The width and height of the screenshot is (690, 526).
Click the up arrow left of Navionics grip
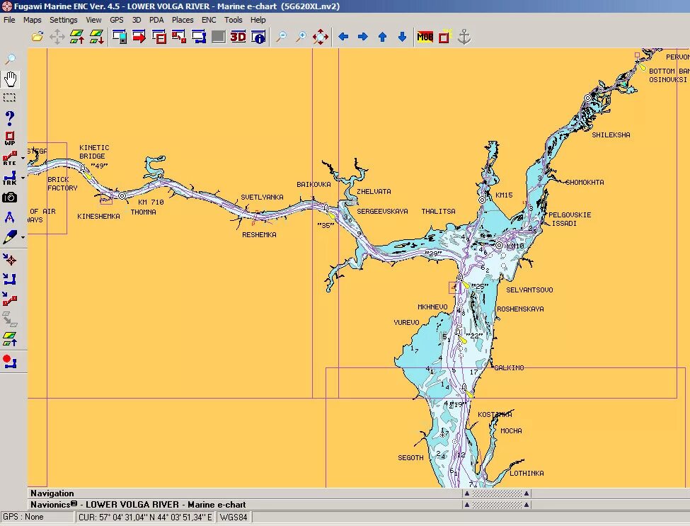point(467,505)
